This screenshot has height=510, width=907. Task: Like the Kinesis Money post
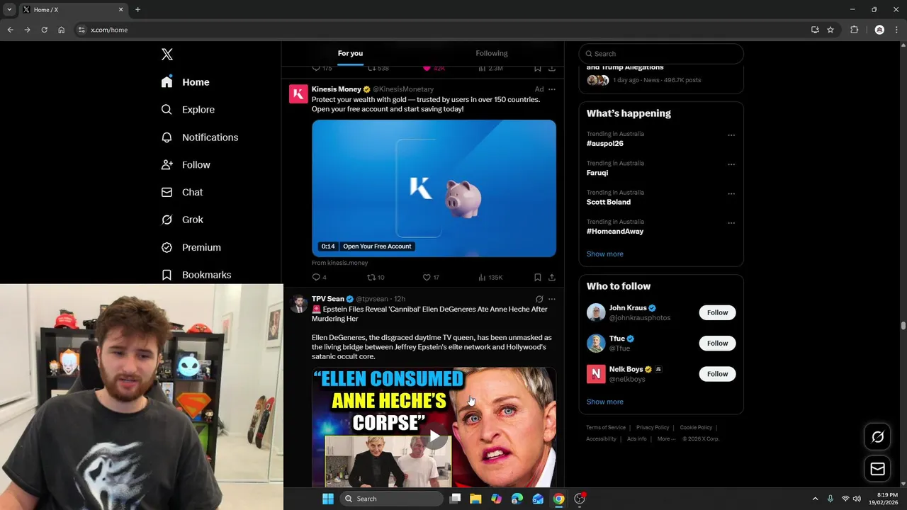[x=431, y=278]
